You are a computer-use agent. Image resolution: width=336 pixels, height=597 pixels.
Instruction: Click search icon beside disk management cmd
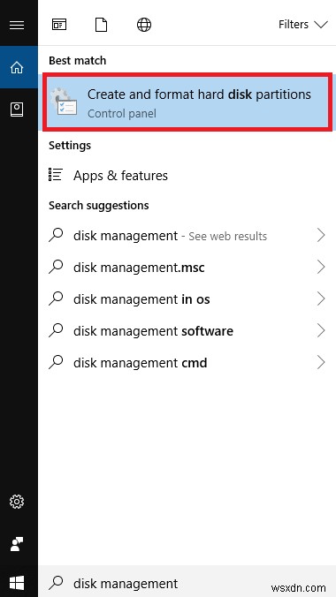pyautogui.click(x=56, y=362)
